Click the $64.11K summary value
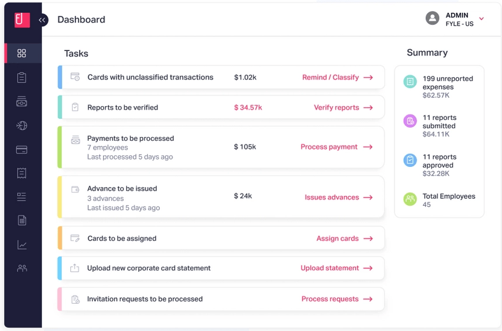502x331 pixels. pyautogui.click(x=436, y=134)
